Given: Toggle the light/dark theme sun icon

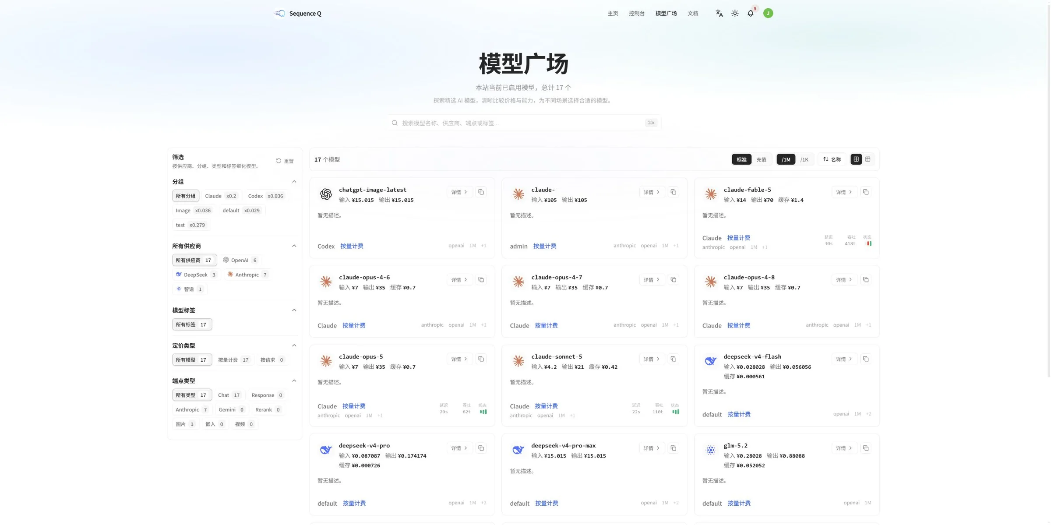Looking at the screenshot, I should [735, 13].
